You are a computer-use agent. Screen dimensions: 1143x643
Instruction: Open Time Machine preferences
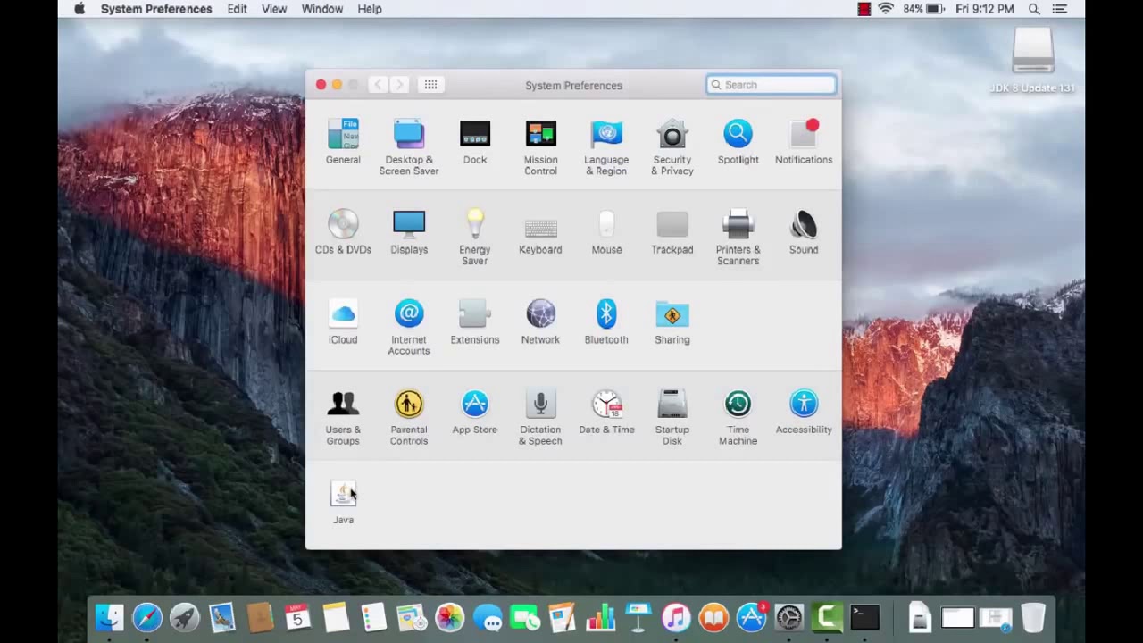(x=738, y=417)
